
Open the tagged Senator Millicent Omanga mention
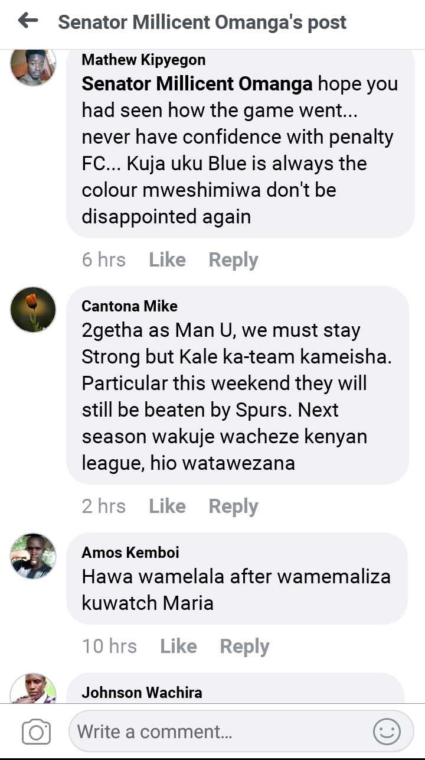[x=197, y=84]
